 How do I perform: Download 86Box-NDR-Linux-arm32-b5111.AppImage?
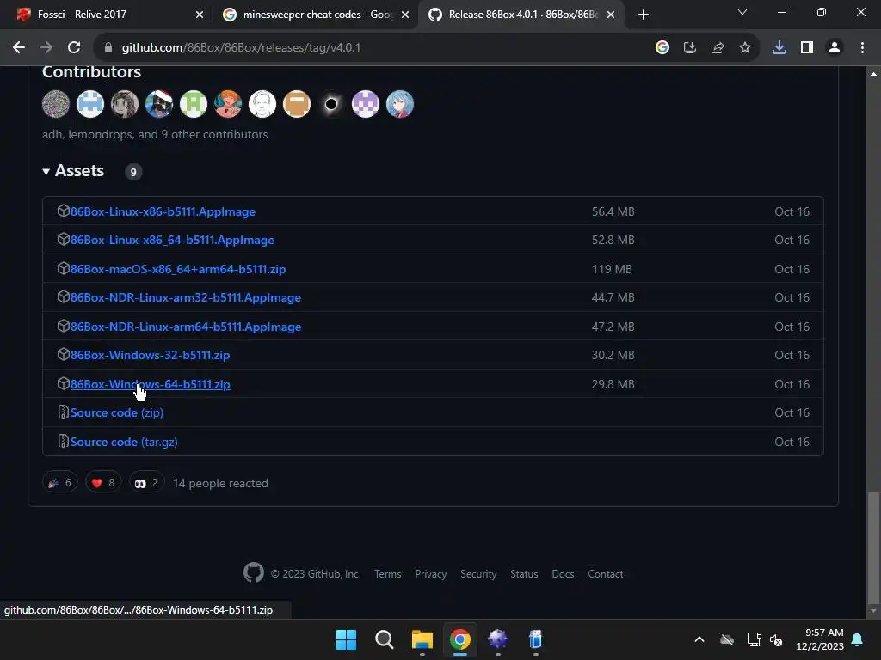pyautogui.click(x=186, y=297)
